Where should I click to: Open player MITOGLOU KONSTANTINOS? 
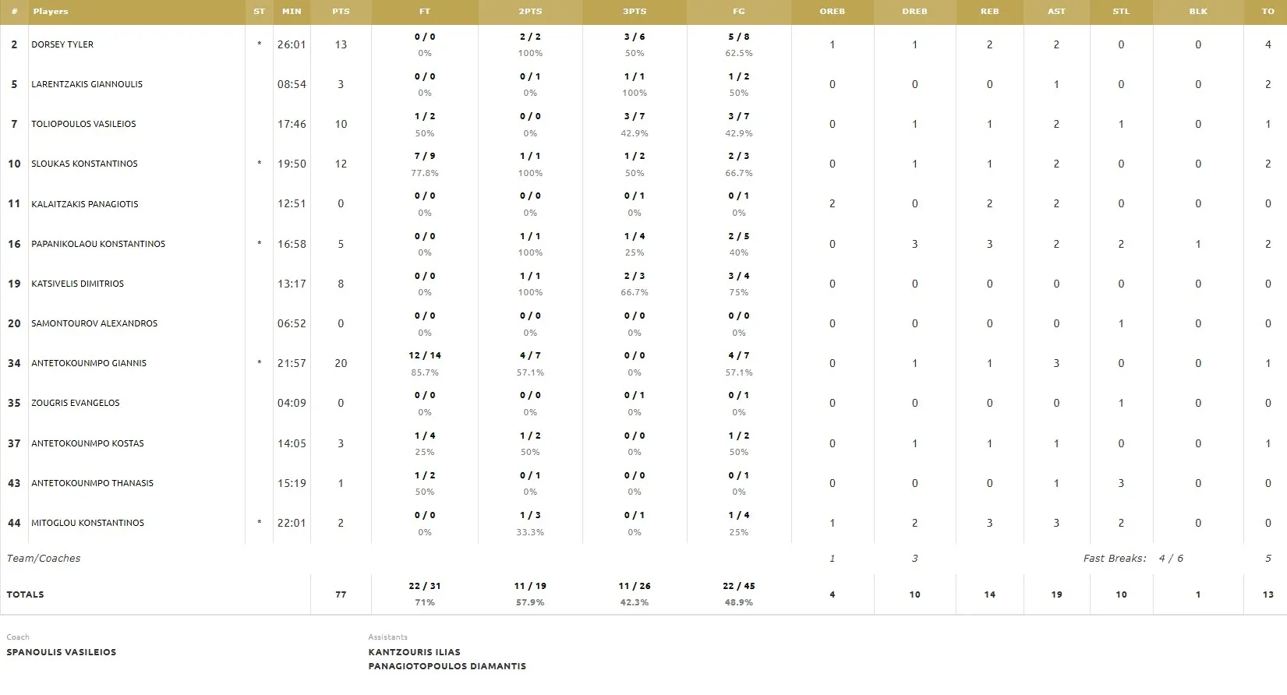pos(87,524)
